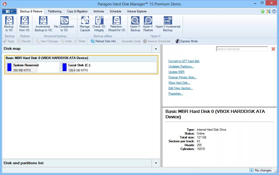Click Discard changes in toolbar
The height and width of the screenshot is (175, 279).
pos(24,41)
